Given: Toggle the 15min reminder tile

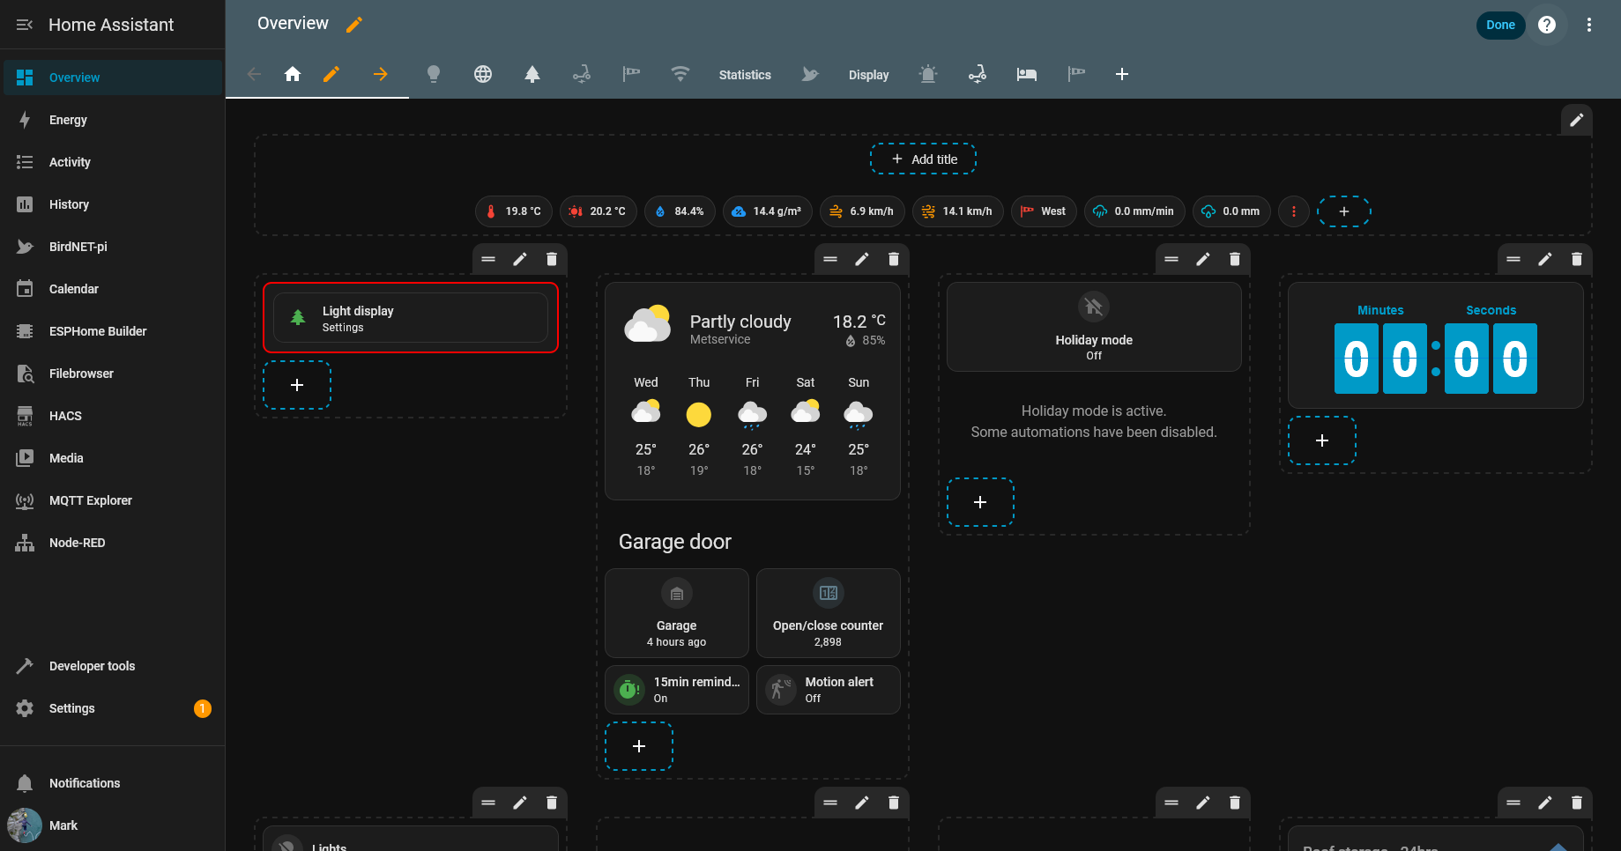Looking at the screenshot, I should (x=676, y=689).
